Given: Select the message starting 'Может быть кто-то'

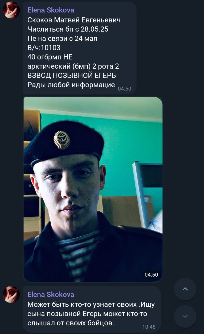Looking at the screenshot, I should coord(92,309).
